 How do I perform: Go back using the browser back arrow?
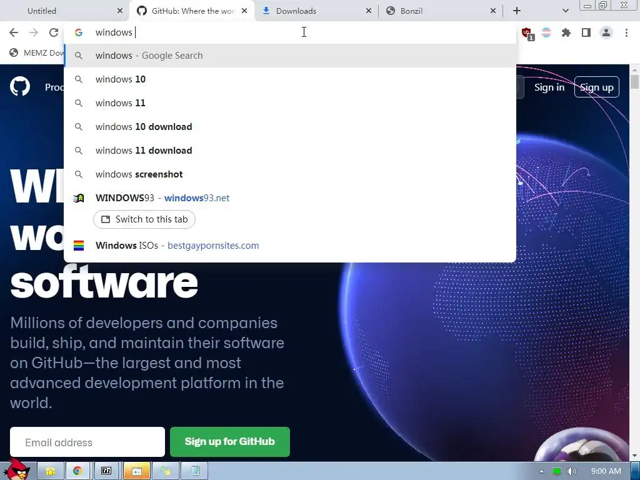tap(14, 32)
